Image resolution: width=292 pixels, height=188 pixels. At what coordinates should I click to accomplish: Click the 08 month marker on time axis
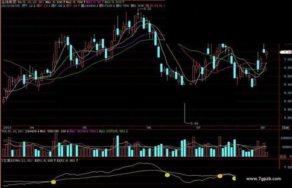click(263, 128)
